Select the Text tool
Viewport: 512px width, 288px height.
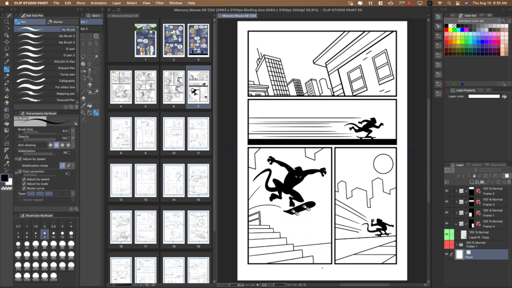(x=6, y=156)
